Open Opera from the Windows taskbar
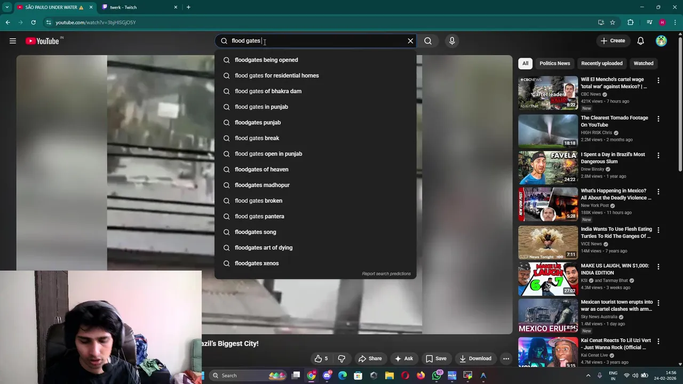Image resolution: width=683 pixels, height=384 pixels. (x=405, y=375)
